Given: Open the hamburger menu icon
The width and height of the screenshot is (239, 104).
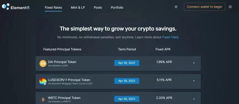Looking at the screenshot, I should (x=230, y=7).
